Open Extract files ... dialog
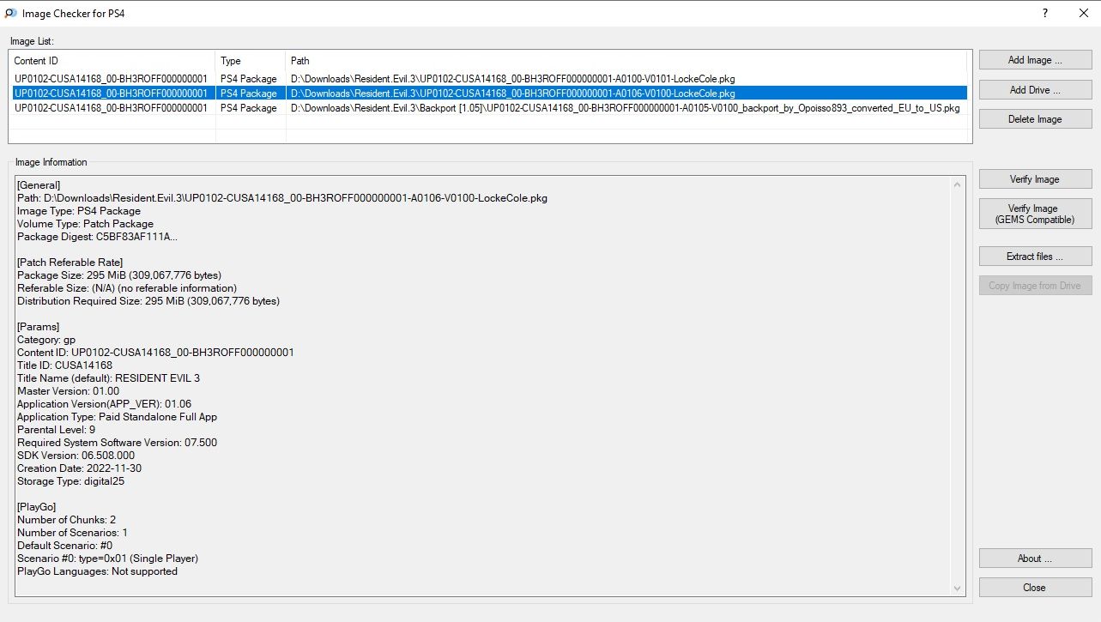 click(x=1035, y=257)
